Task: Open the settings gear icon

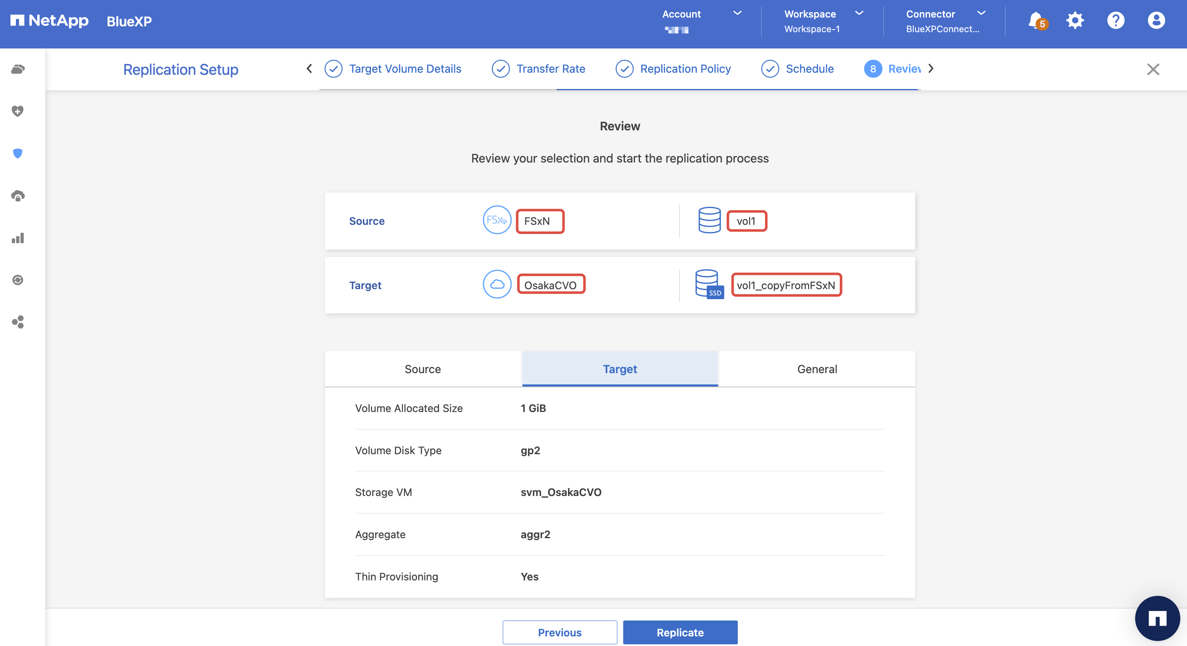Action: 1075,21
